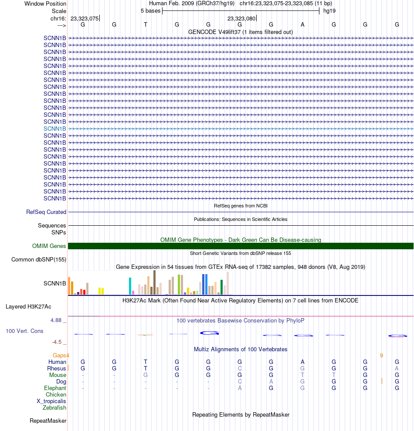
Task: Click the Zebrafish species label
Action: pyautogui.click(x=54, y=407)
